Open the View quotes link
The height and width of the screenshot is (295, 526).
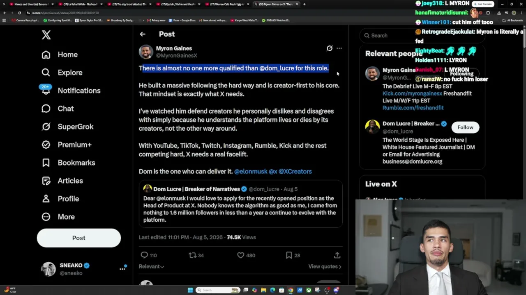[x=325, y=266]
